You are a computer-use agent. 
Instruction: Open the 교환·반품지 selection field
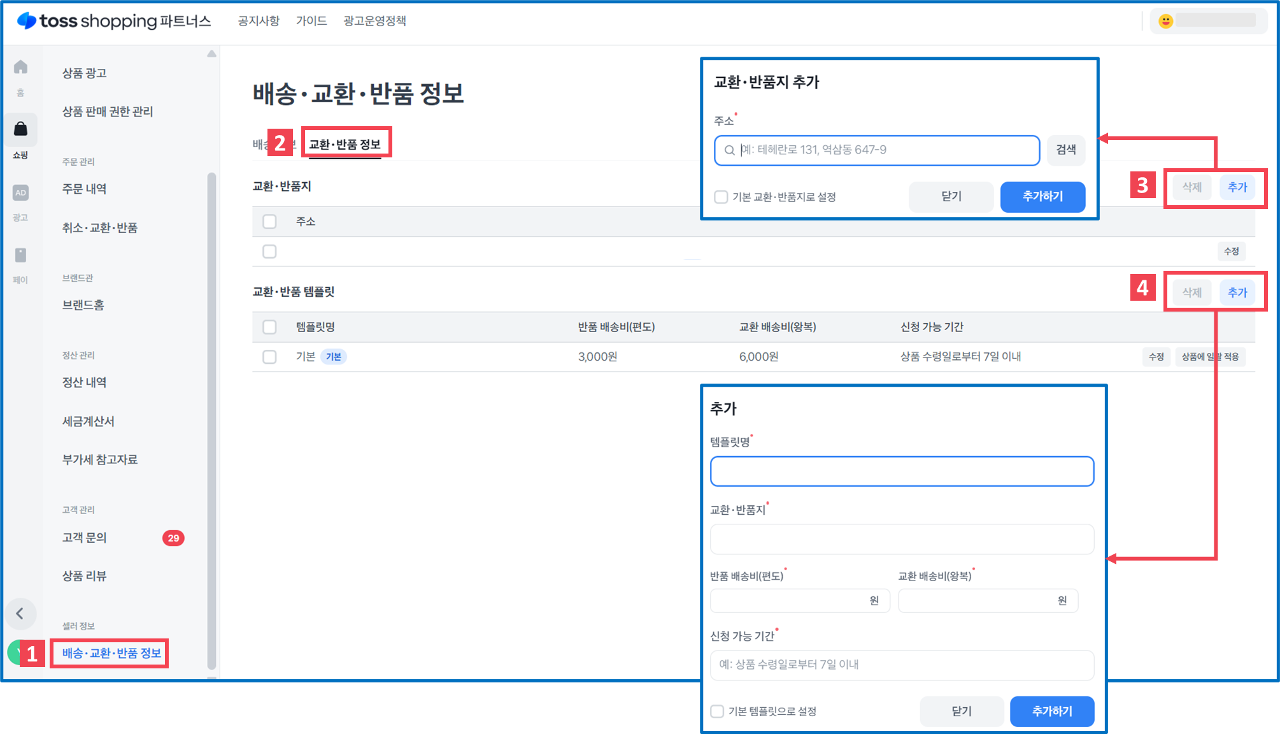[x=901, y=540]
